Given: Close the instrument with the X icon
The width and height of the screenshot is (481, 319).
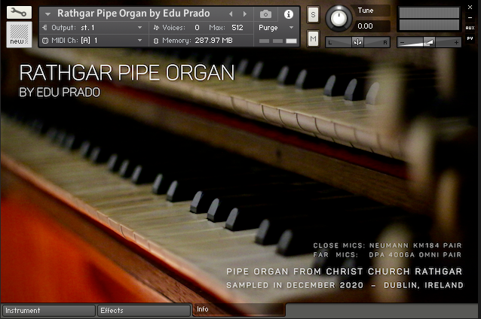Looking at the screenshot, I should (x=470, y=8).
